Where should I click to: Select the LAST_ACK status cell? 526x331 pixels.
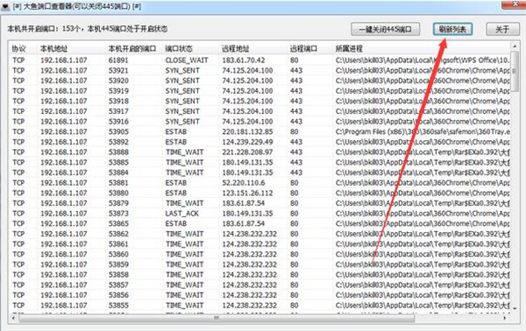[x=182, y=214]
